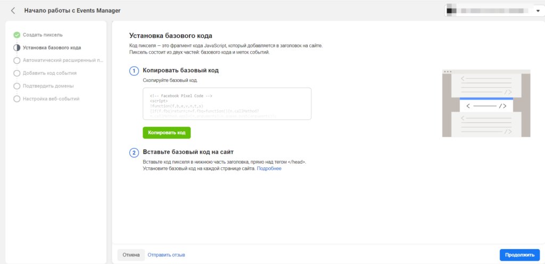The width and height of the screenshot is (545, 264).
Task: Click the step 2 circled number icon
Action: coord(134,152)
